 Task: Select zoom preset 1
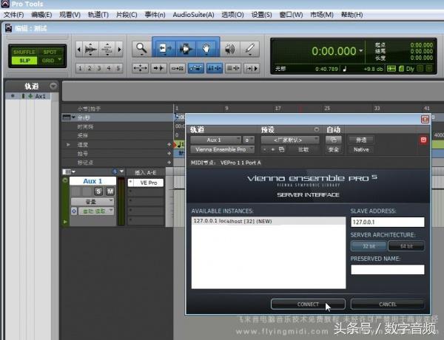(x=80, y=68)
